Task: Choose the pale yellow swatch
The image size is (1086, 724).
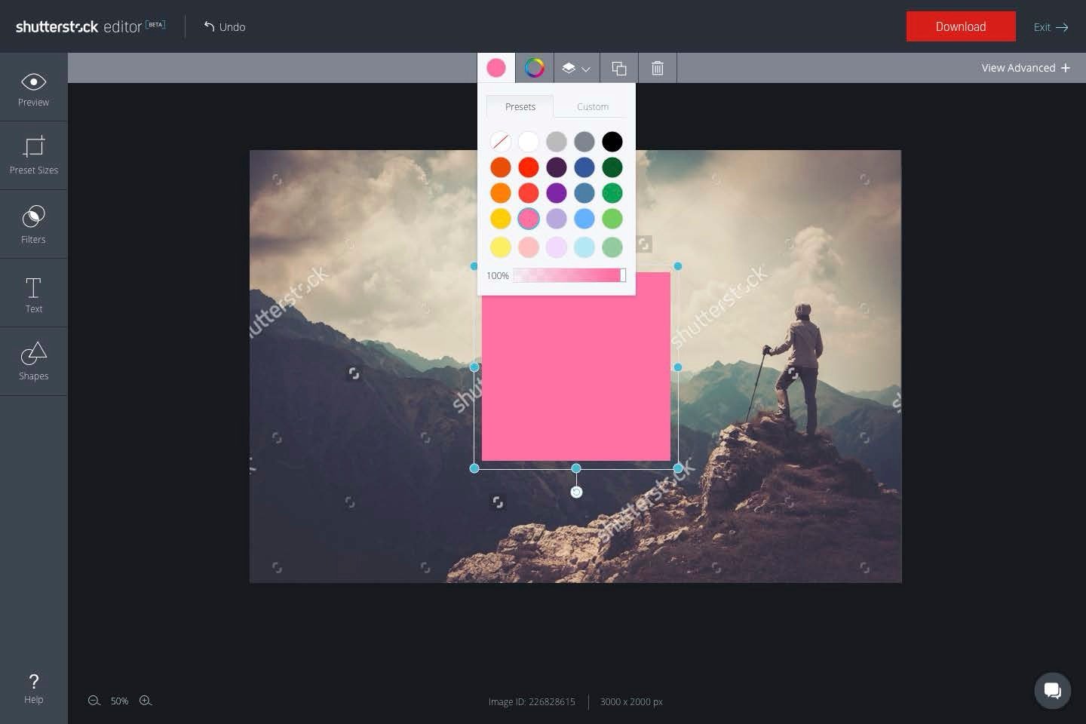Action: pos(501,247)
